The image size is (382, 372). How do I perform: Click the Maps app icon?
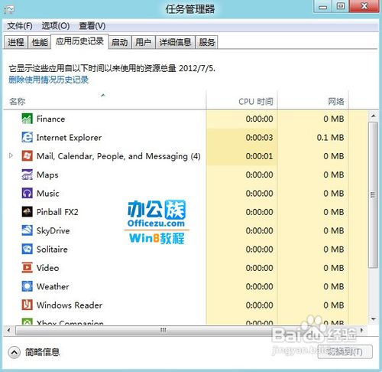tap(27, 175)
